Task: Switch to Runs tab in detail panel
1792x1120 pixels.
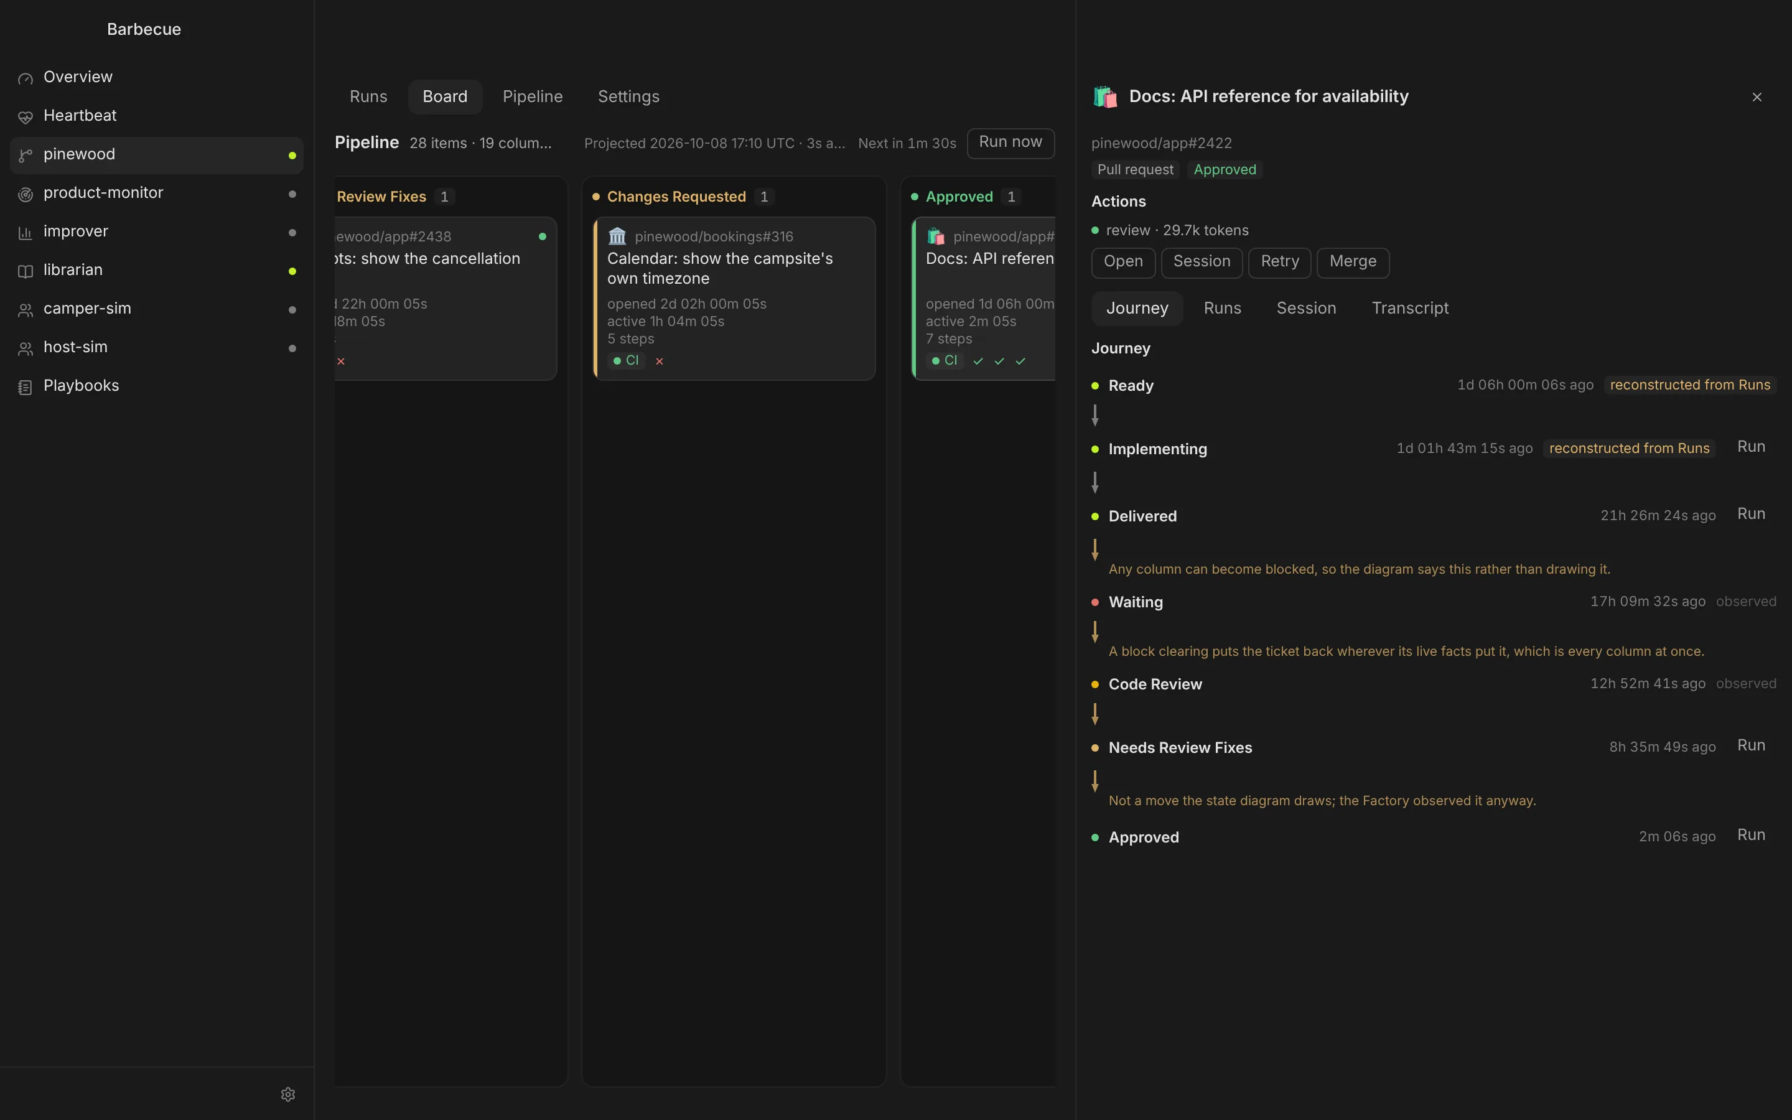Action: (x=1222, y=309)
